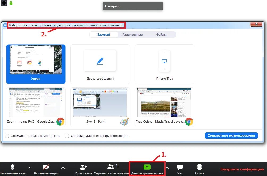Click Завершить конференцию to end meeting
The image size is (267, 176).
[x=242, y=169]
